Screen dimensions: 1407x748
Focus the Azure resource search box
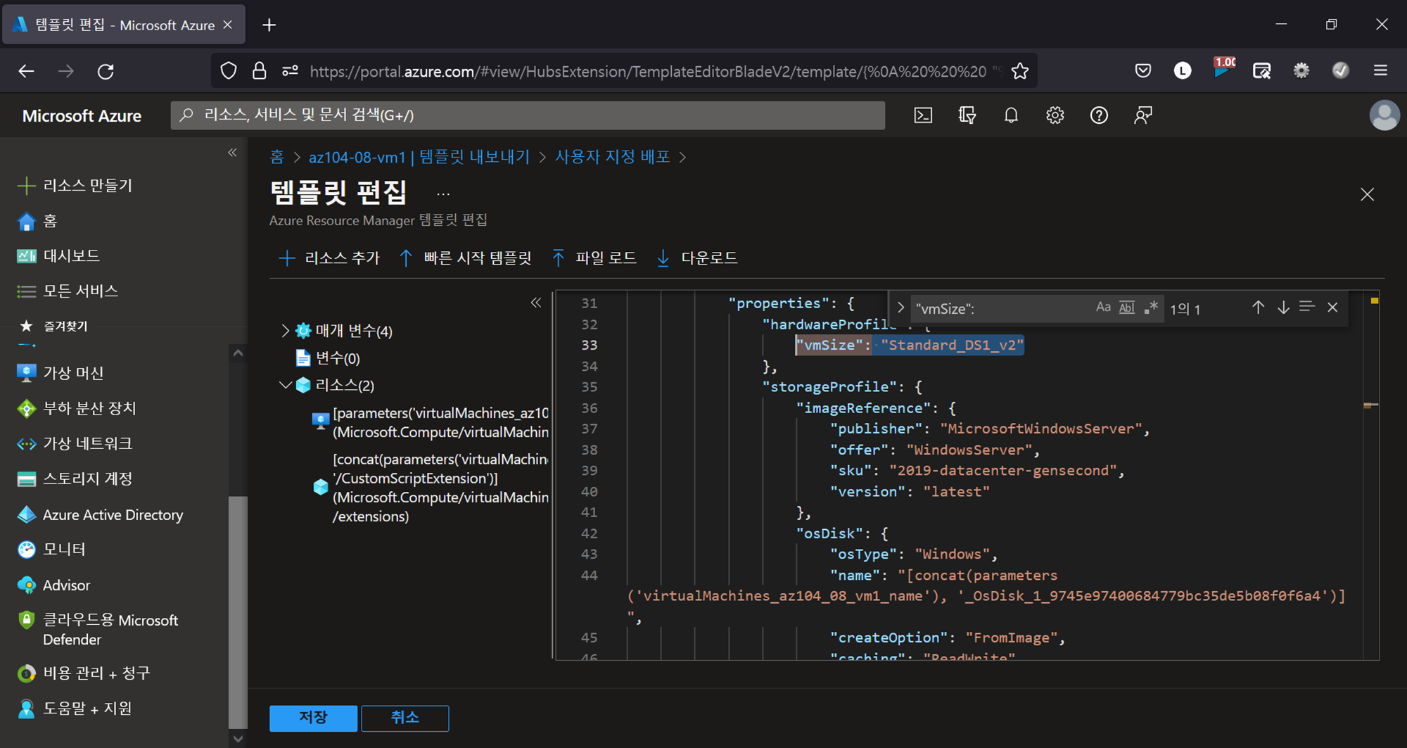click(528, 115)
